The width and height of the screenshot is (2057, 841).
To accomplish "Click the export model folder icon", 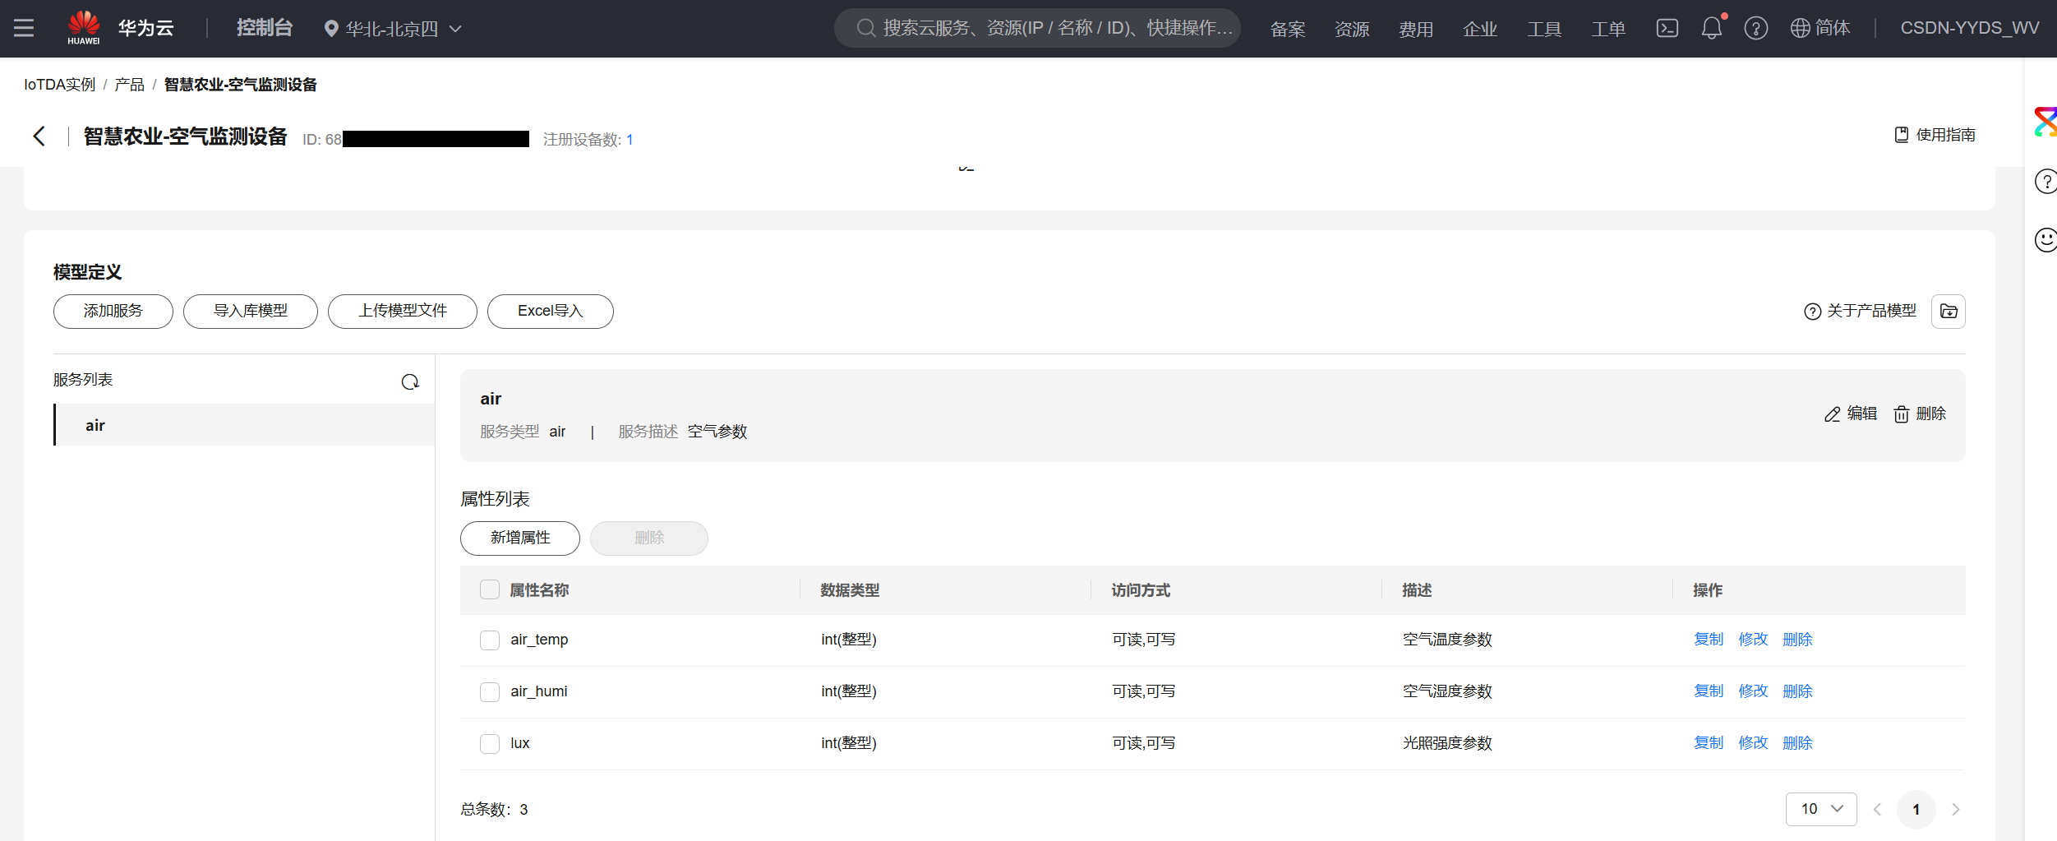I will pyautogui.click(x=1948, y=312).
